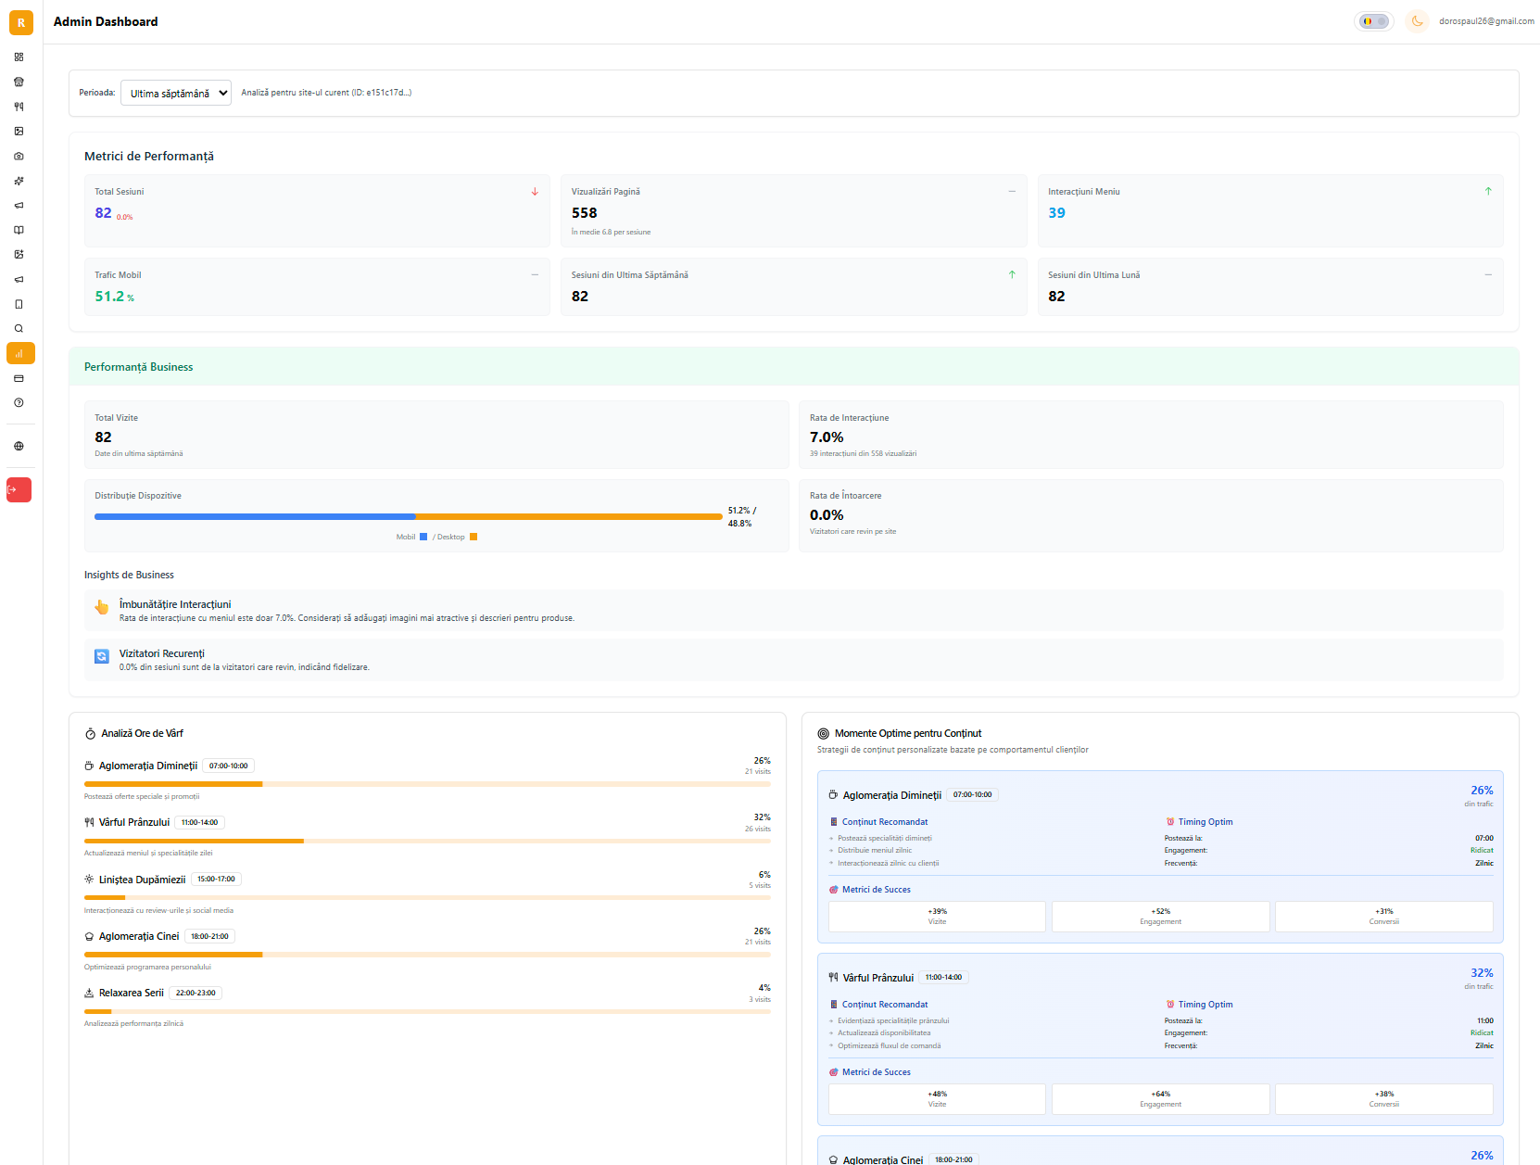Open the search icon in the sidebar
The width and height of the screenshot is (1540, 1165).
[19, 328]
